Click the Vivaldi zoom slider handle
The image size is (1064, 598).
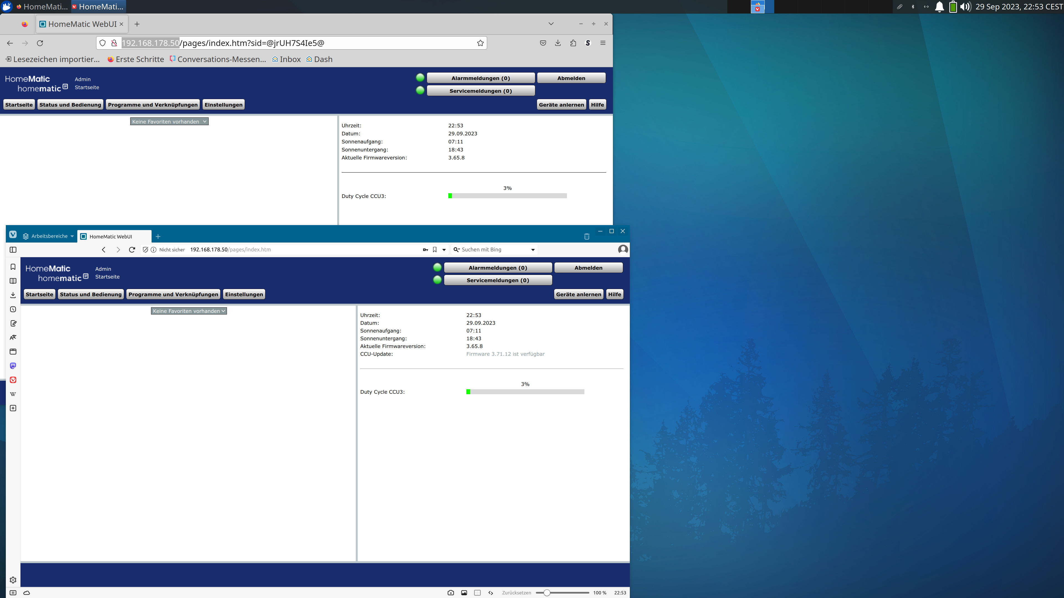coord(546,593)
